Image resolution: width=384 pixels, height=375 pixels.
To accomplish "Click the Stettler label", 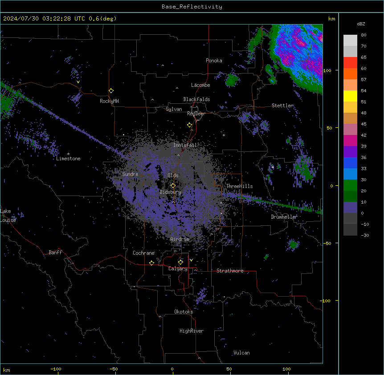I will click(282, 106).
